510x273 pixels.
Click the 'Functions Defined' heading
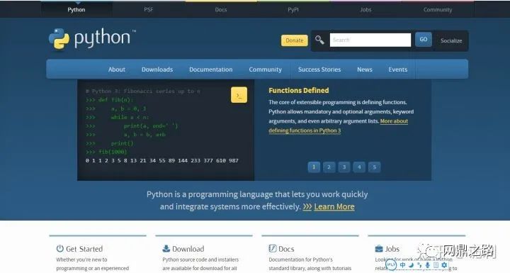pyautogui.click(x=299, y=90)
